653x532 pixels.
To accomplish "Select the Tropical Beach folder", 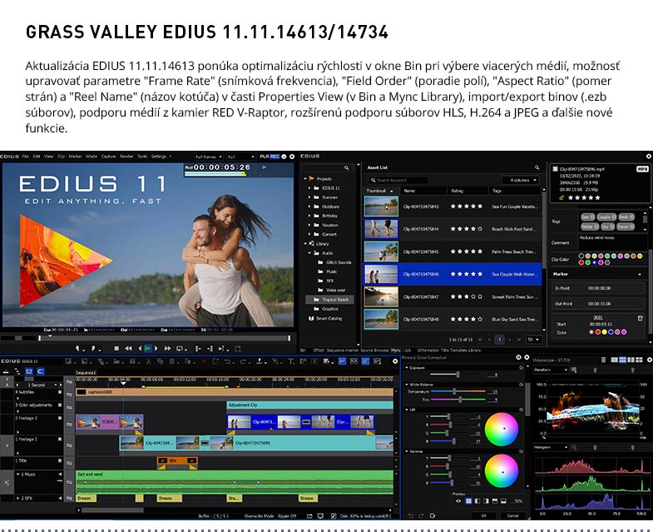I will pos(330,300).
